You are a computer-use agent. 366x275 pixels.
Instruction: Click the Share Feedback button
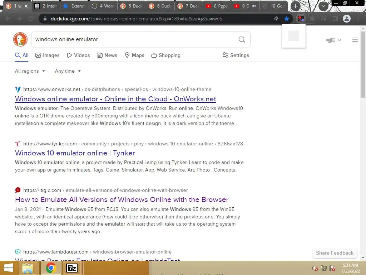click(335, 253)
